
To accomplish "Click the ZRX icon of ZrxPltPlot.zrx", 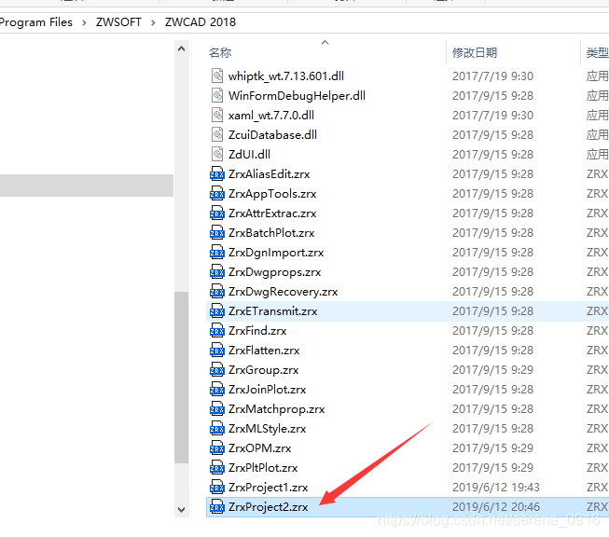I will (217, 467).
